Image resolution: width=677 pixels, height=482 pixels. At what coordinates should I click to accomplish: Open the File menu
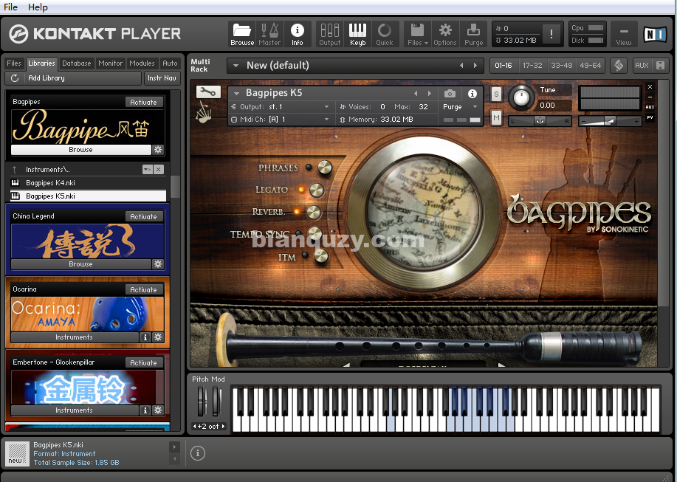[x=11, y=7]
